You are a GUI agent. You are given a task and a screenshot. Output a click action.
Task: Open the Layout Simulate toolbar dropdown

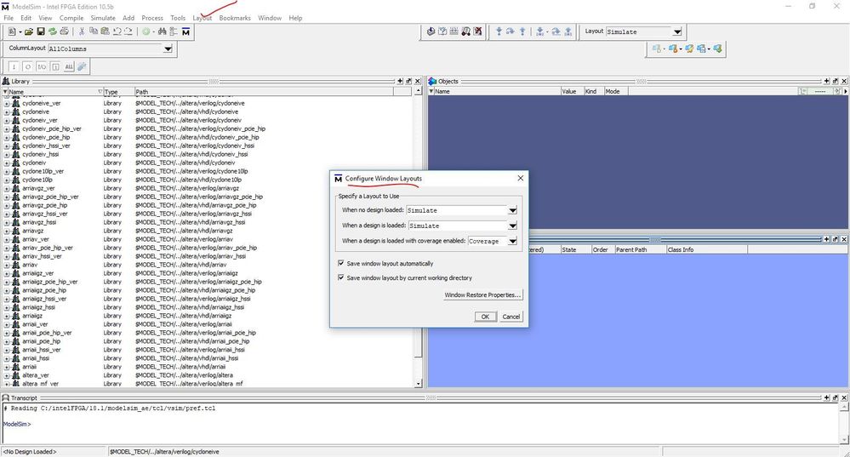pos(677,32)
